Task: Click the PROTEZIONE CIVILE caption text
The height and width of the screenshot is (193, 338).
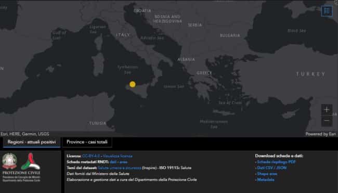Action: [21, 173]
